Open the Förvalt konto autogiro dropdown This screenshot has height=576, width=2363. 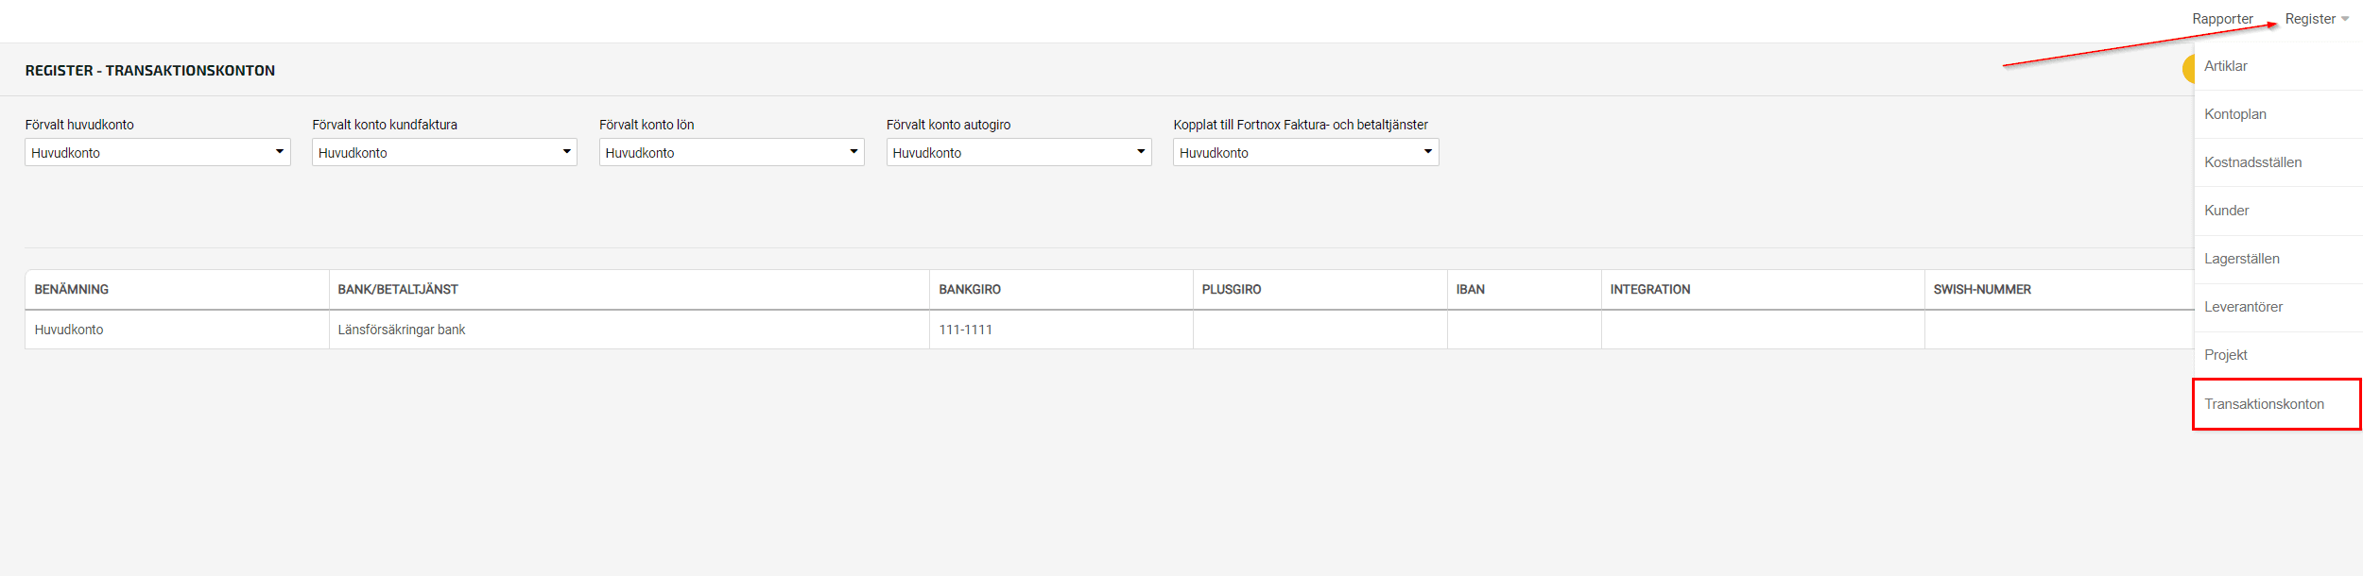click(x=1019, y=152)
